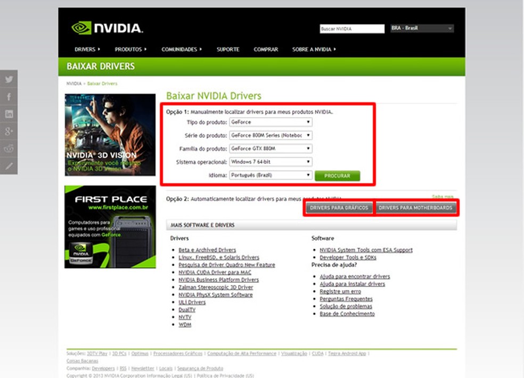This screenshot has height=378, width=524.
Task: Open the Tipo do produto dropdown
Action: 271,122
